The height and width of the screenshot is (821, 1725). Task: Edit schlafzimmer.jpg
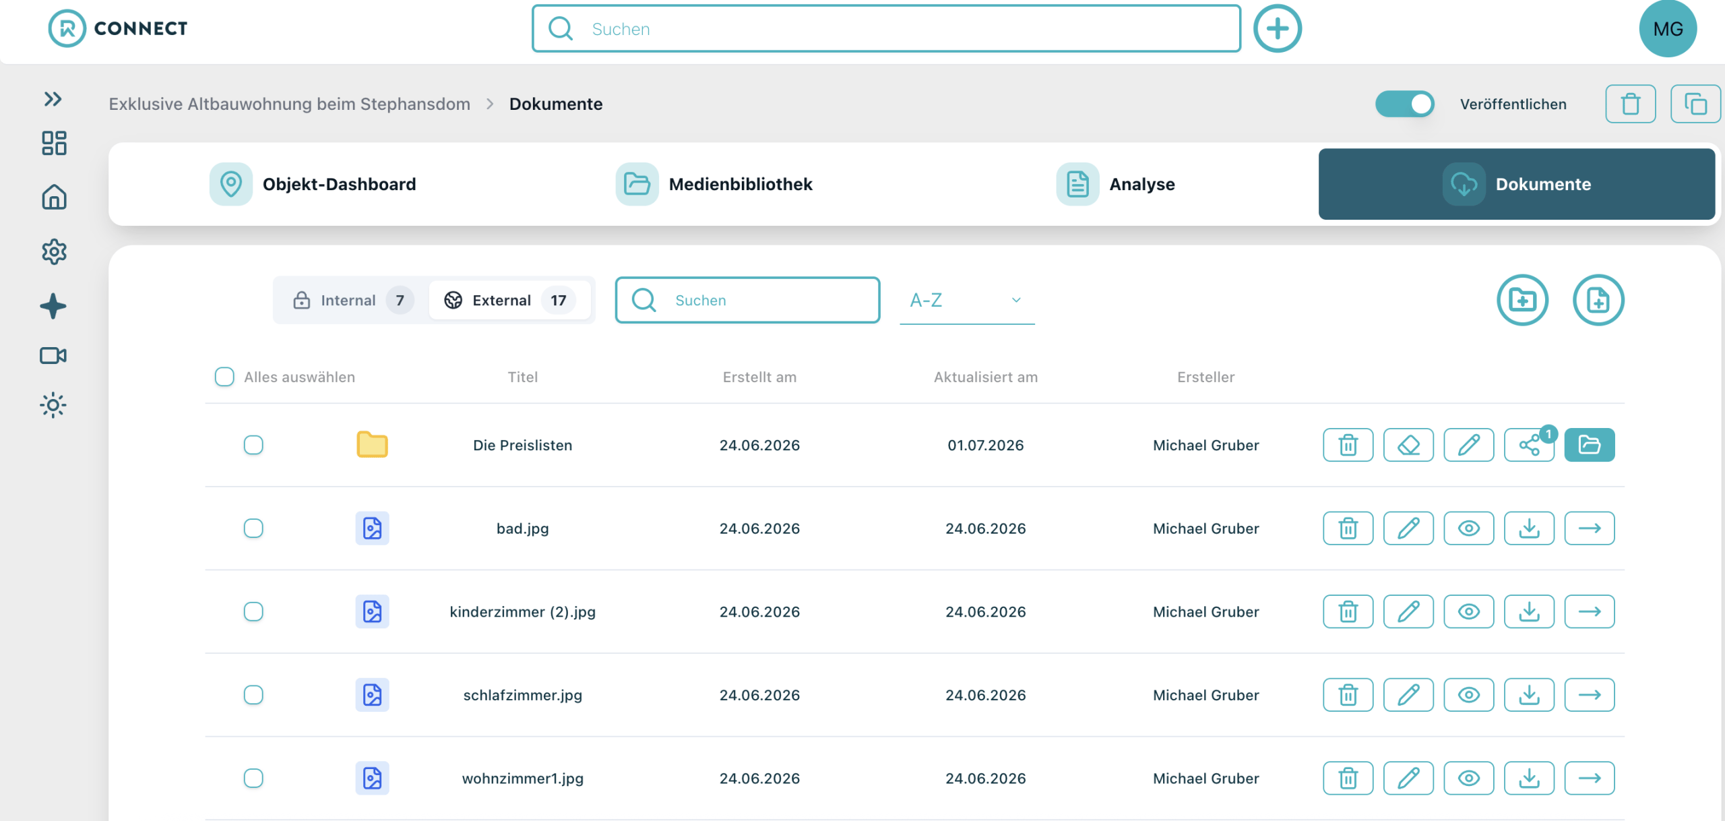click(x=1408, y=695)
